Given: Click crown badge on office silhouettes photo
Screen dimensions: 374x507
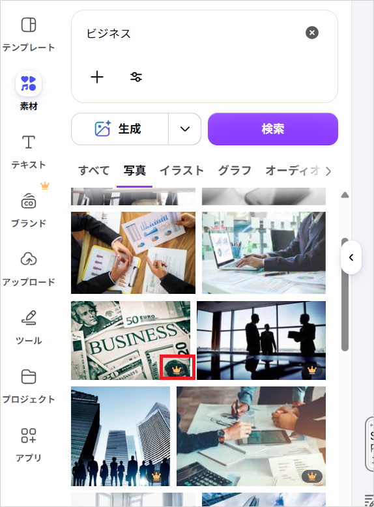Looking at the screenshot, I should 311,369.
